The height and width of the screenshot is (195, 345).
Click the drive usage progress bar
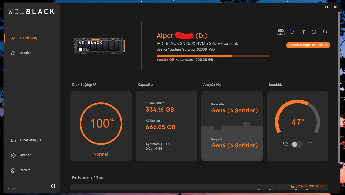point(213,56)
